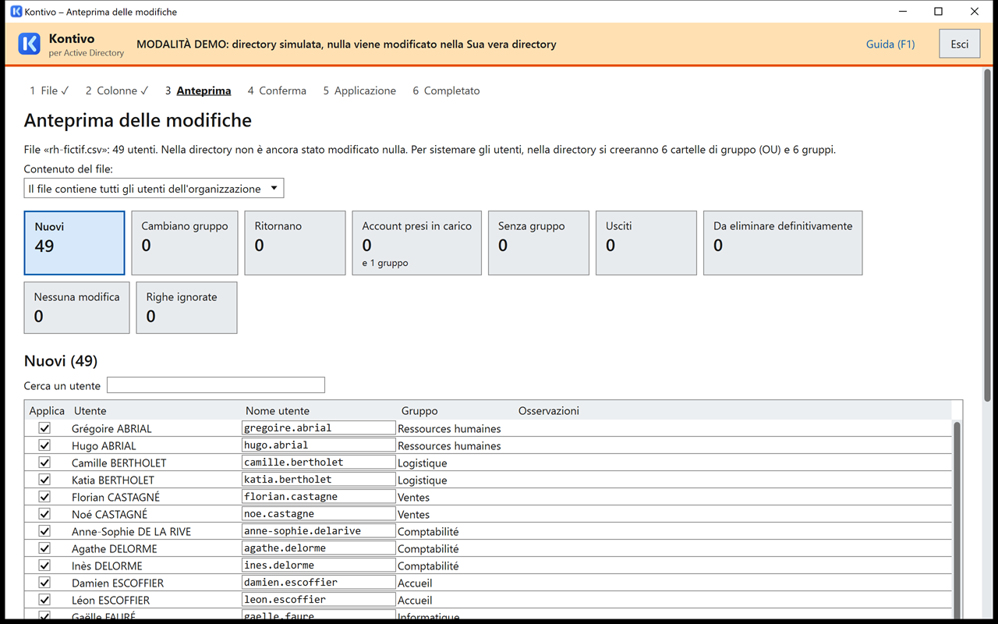Deselect Anne-Sophie DE LA RIVE checkbox
Screen dimensions: 998x624
click(44, 531)
